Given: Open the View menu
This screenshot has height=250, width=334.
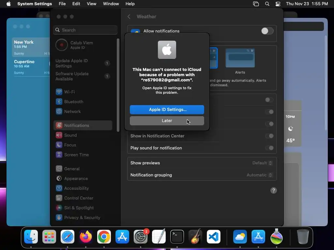Looking at the screenshot, I should click(x=91, y=4).
